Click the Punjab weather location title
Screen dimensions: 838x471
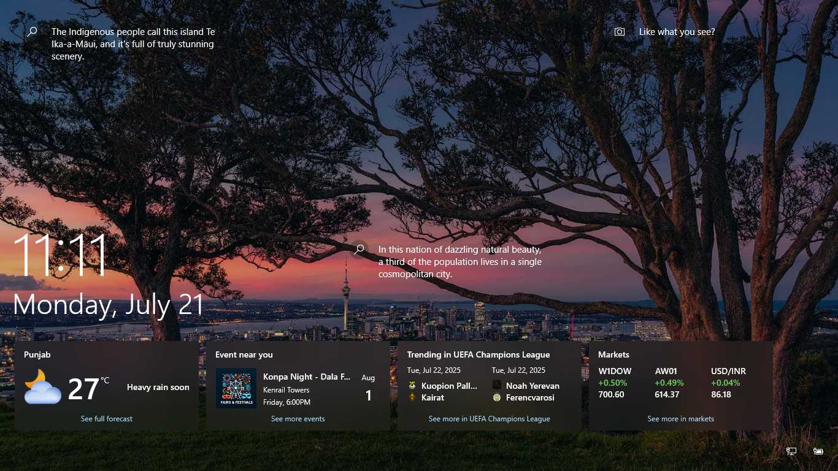pos(37,354)
